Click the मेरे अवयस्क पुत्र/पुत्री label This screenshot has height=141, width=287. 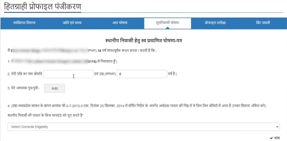[x=24, y=88]
